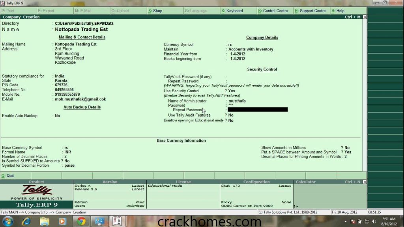
Task: Click 'Educational Mode' in License panel
Action: pos(165,186)
